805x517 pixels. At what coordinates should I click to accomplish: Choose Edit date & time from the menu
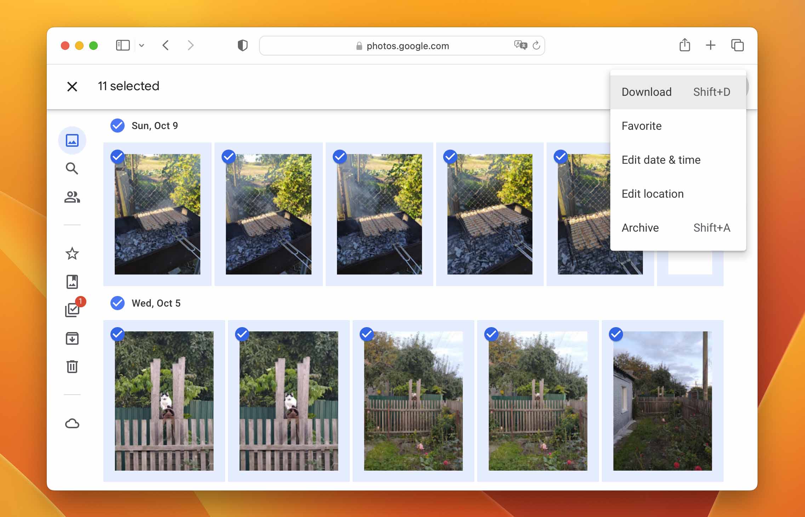pos(678,160)
